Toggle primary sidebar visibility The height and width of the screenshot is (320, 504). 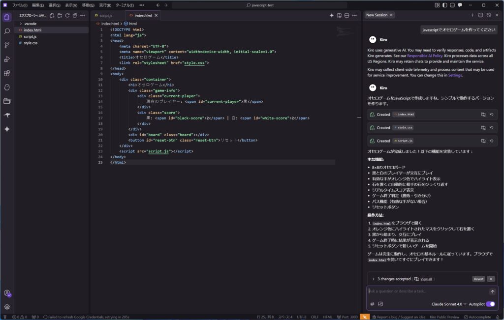click(445, 5)
